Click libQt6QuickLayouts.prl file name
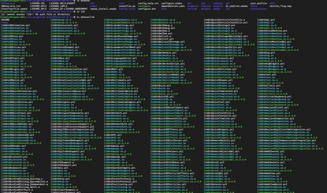The image size is (327, 193). click(x=219, y=58)
